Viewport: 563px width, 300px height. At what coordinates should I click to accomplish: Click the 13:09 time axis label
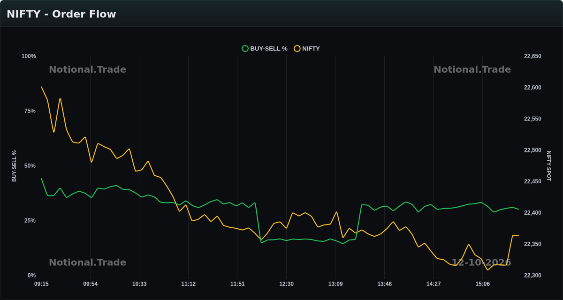pos(335,284)
